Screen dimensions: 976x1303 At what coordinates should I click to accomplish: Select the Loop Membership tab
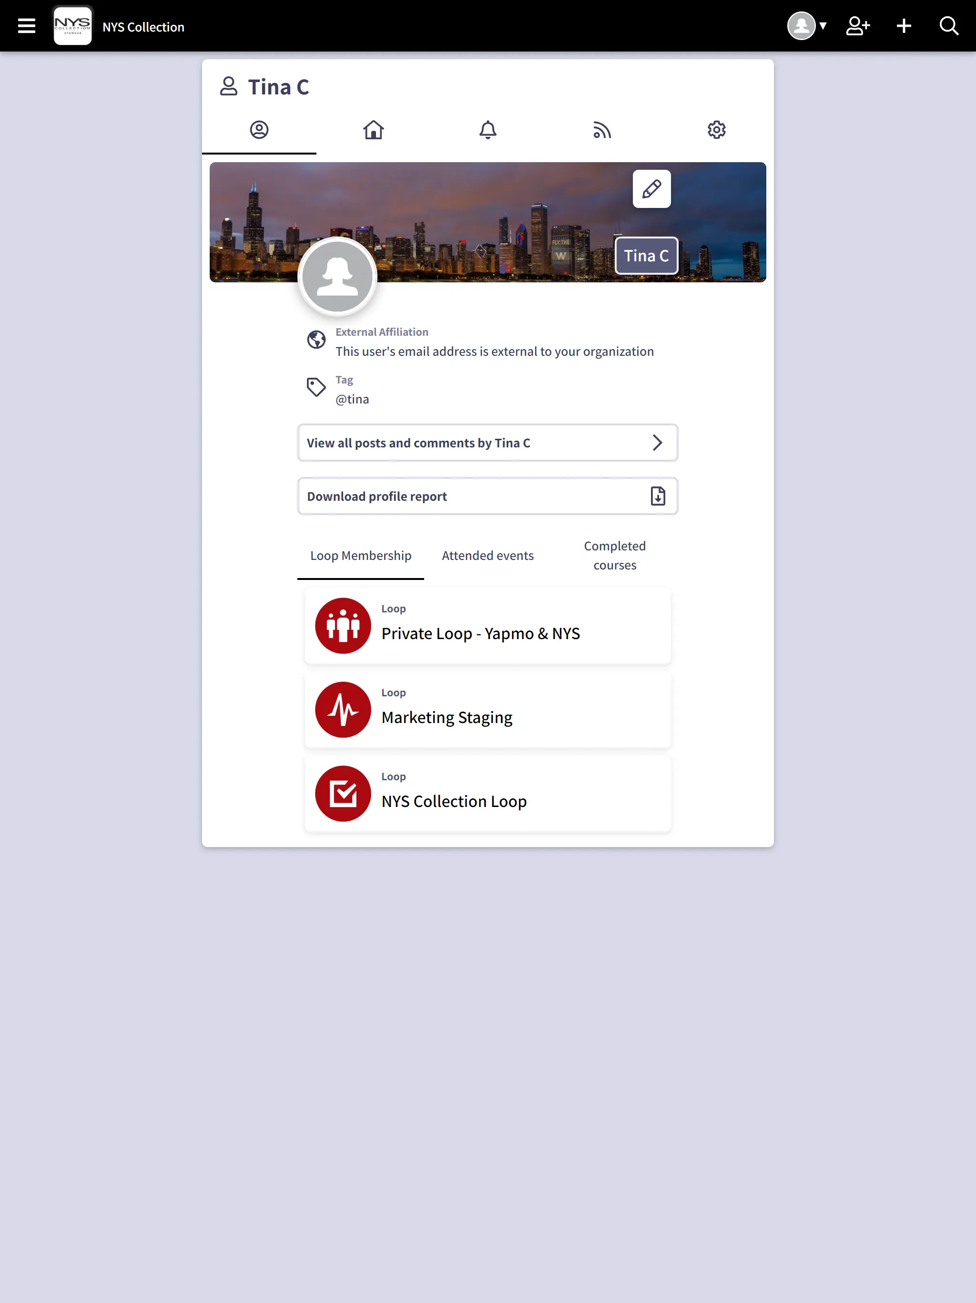click(x=361, y=555)
